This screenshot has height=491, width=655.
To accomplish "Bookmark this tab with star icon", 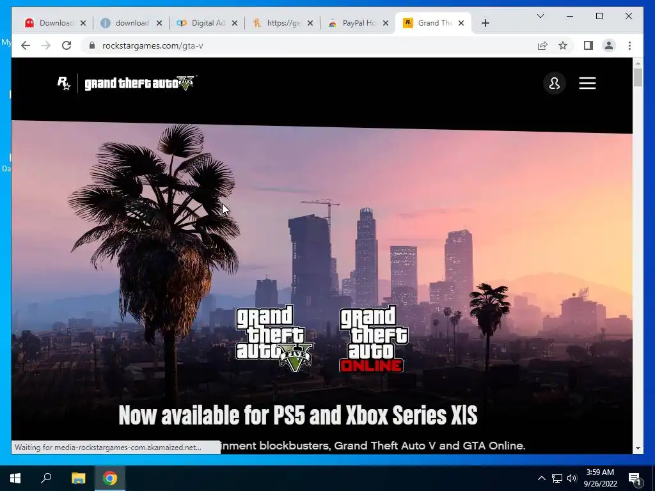I will (x=563, y=45).
